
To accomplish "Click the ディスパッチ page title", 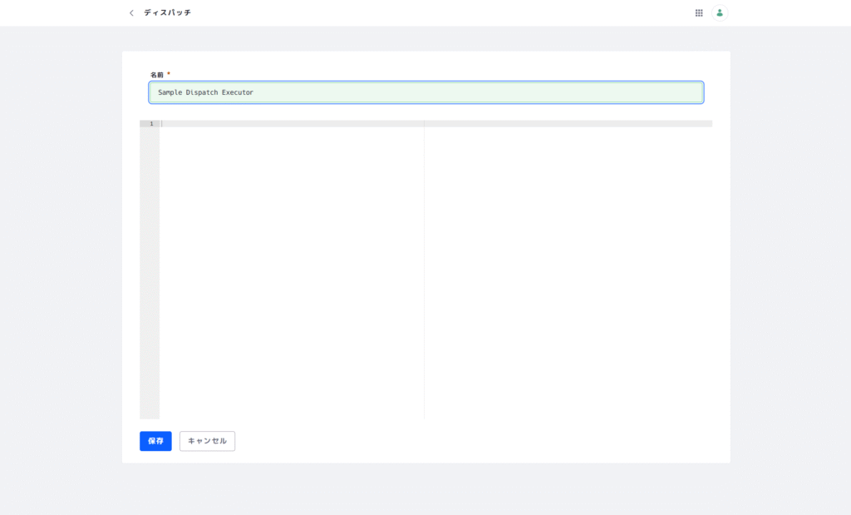I will point(167,13).
